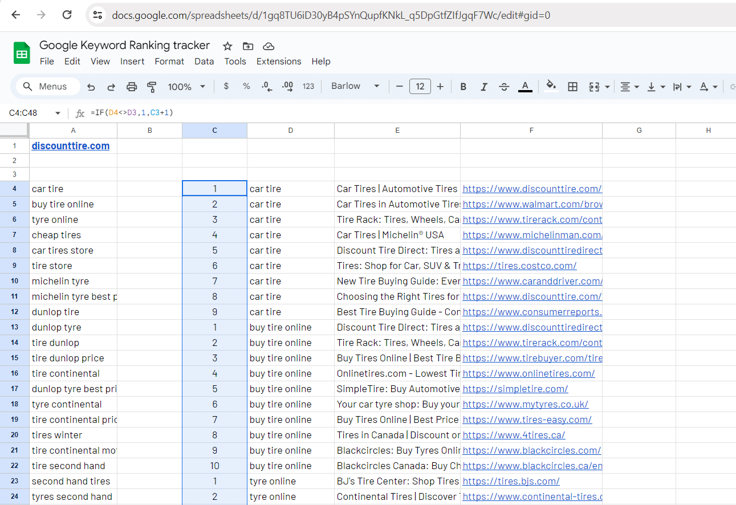This screenshot has width=736, height=505.
Task: Toggle bold formatting
Action: click(463, 87)
